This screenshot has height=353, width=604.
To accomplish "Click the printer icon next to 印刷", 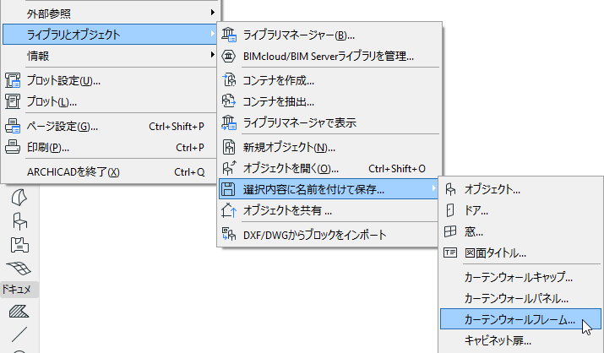I will coord(13,148).
